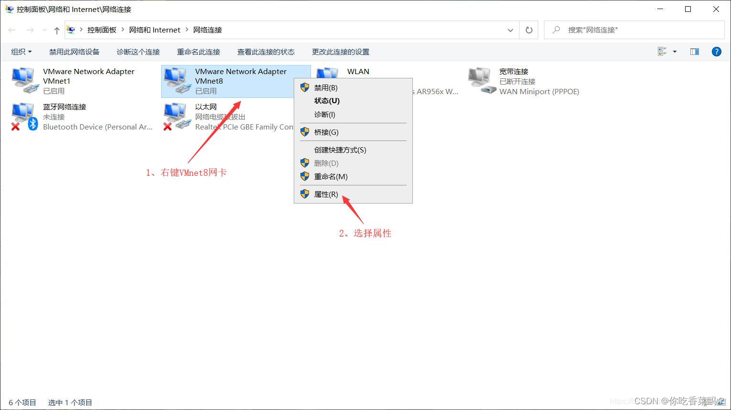This screenshot has width=731, height=410.
Task: Click the Forward navigation arrow
Action: tap(30, 30)
